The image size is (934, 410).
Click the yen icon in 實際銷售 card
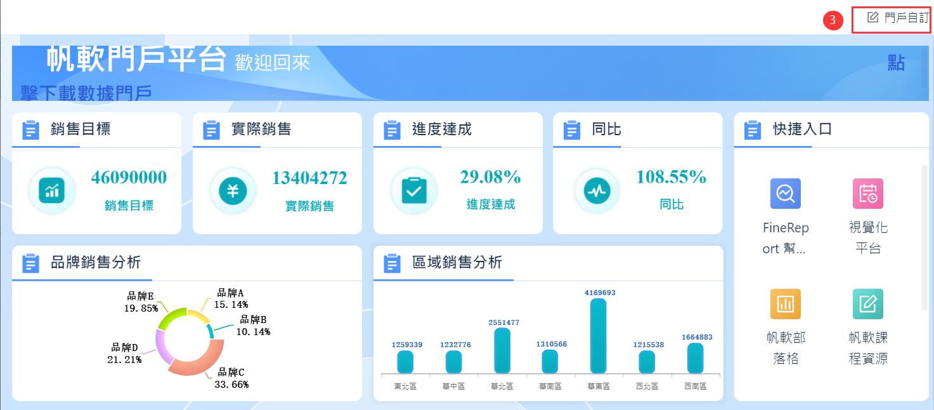[x=233, y=190]
